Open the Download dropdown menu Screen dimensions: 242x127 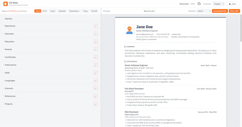(74, 11)
